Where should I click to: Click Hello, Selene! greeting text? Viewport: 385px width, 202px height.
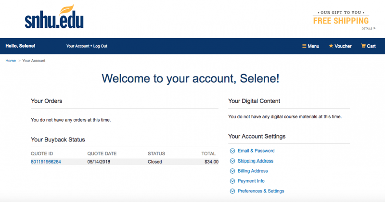[x=20, y=46]
